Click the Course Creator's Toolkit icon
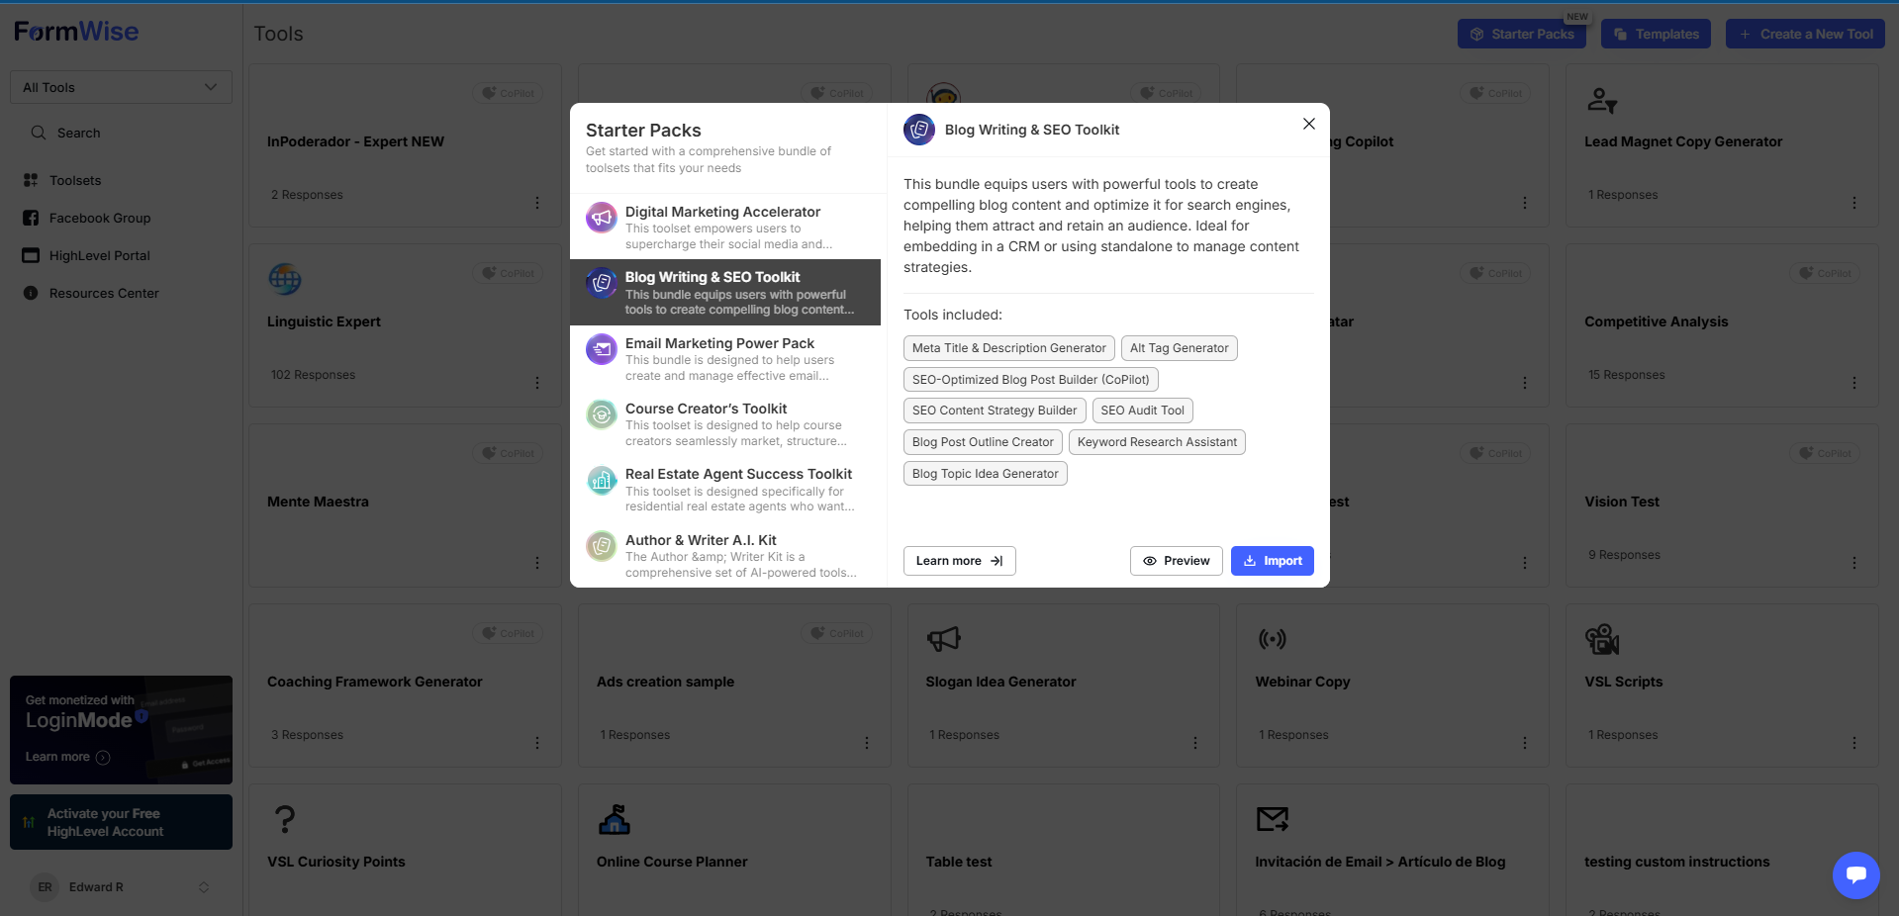Screen dimensions: 1899x916 [x=602, y=414]
